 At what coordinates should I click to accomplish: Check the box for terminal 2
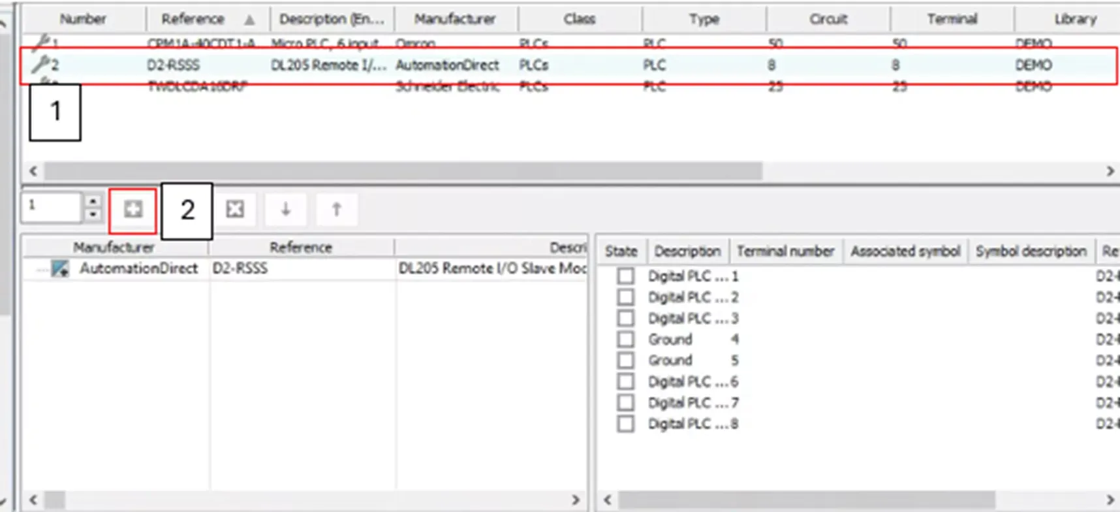coord(625,297)
